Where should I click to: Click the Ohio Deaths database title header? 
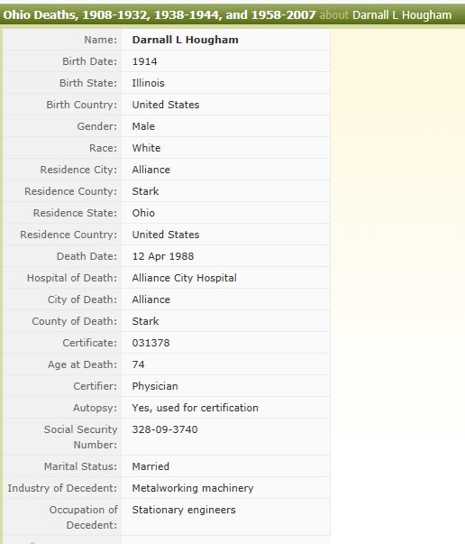coord(160,15)
